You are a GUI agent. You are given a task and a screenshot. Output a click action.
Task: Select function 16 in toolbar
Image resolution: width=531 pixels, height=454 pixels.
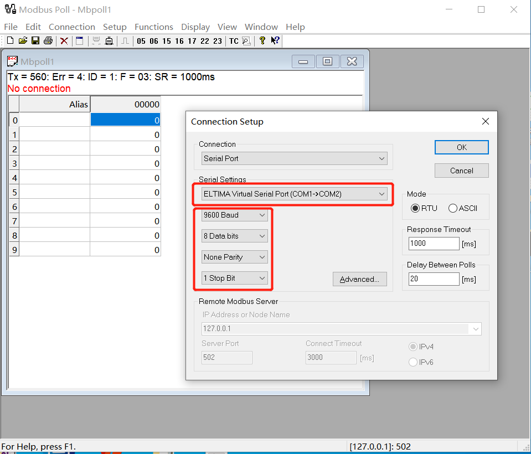point(179,41)
